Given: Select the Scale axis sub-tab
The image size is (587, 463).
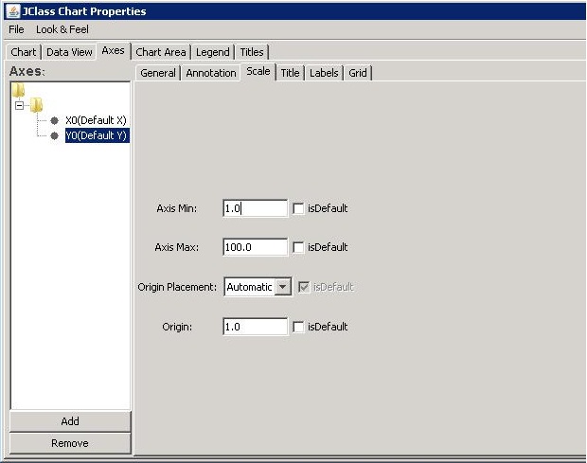Looking at the screenshot, I should 258,71.
